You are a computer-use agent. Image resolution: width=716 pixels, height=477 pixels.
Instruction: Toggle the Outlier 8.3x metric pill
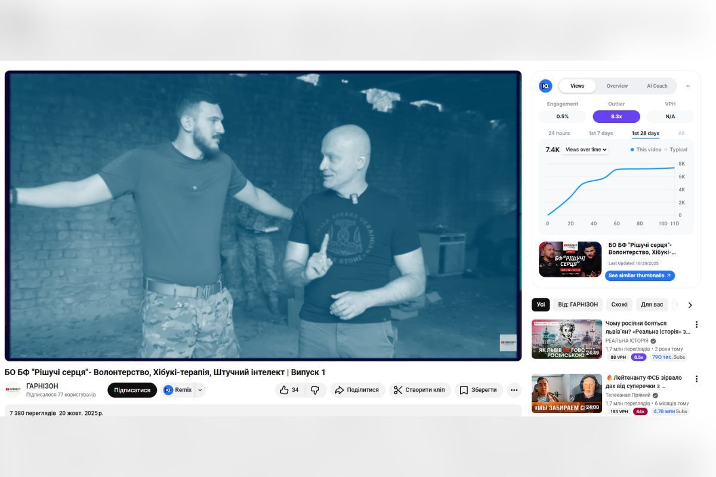coord(616,116)
